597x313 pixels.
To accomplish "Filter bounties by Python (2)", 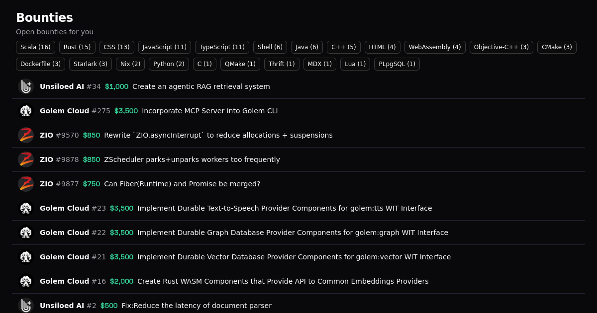I will click(169, 64).
